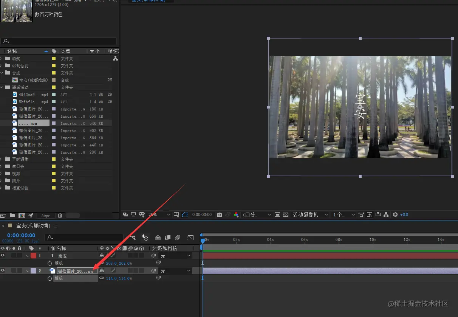The width and height of the screenshot is (458, 317).
Task: Open the 活动摄像机 camera view dropdown
Action: pos(310,214)
